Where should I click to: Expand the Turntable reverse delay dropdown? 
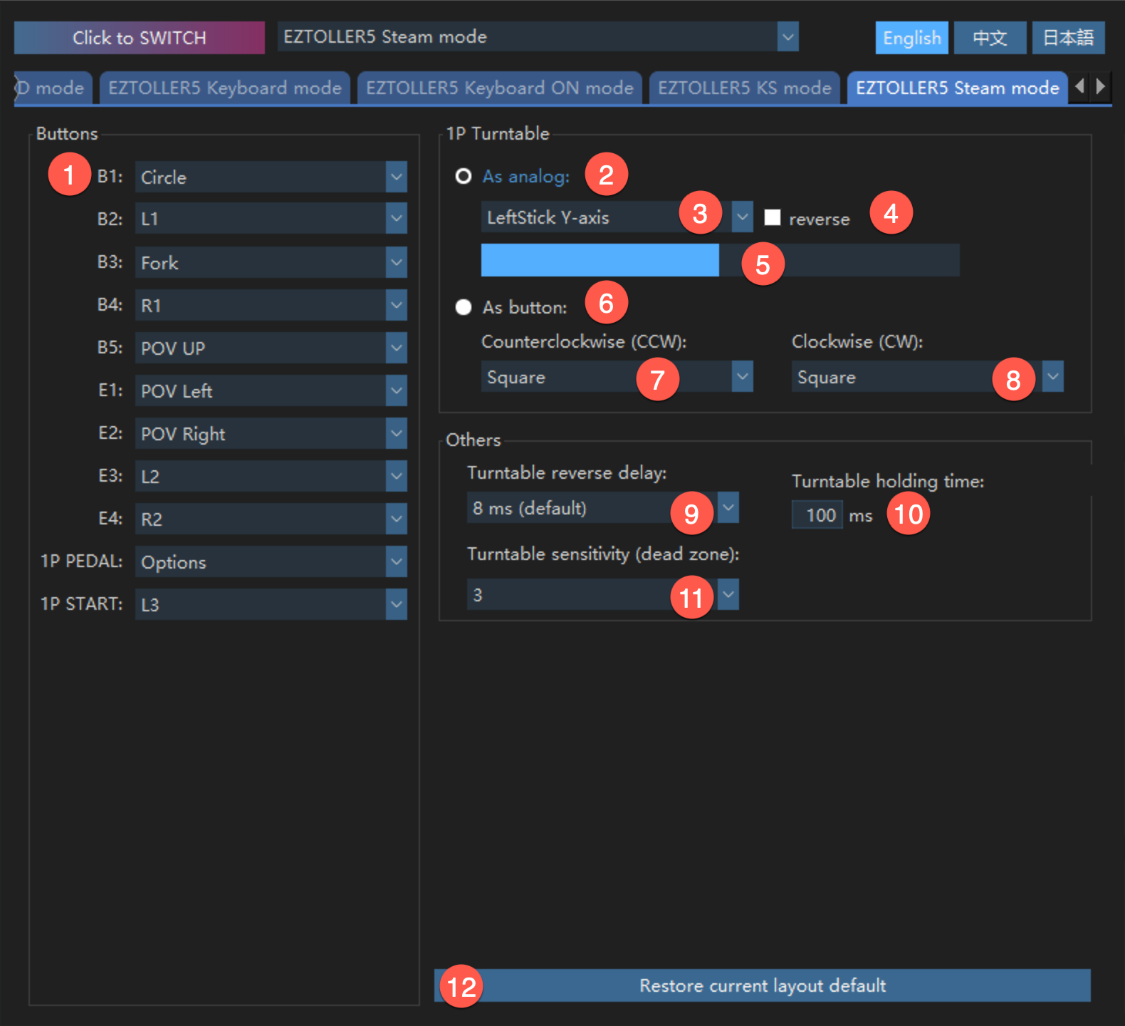[x=602, y=507]
